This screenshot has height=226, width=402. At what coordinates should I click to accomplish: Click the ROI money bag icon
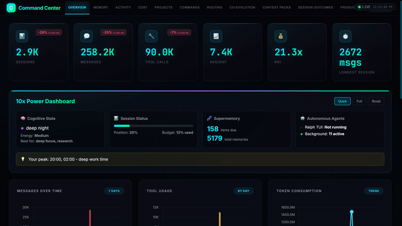pos(281,36)
